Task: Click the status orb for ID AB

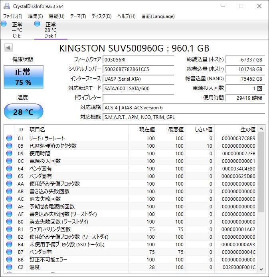Action: pyautogui.click(x=9, y=191)
